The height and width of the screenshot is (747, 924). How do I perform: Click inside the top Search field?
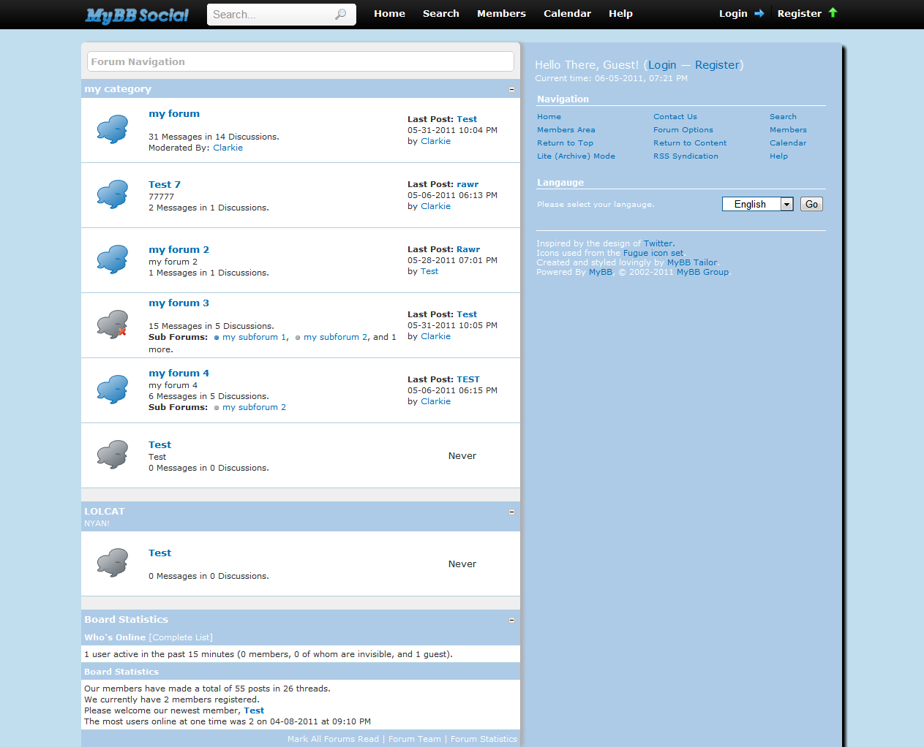(x=271, y=15)
